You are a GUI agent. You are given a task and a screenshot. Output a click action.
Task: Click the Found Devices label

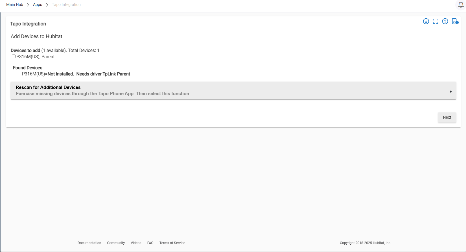28,68
